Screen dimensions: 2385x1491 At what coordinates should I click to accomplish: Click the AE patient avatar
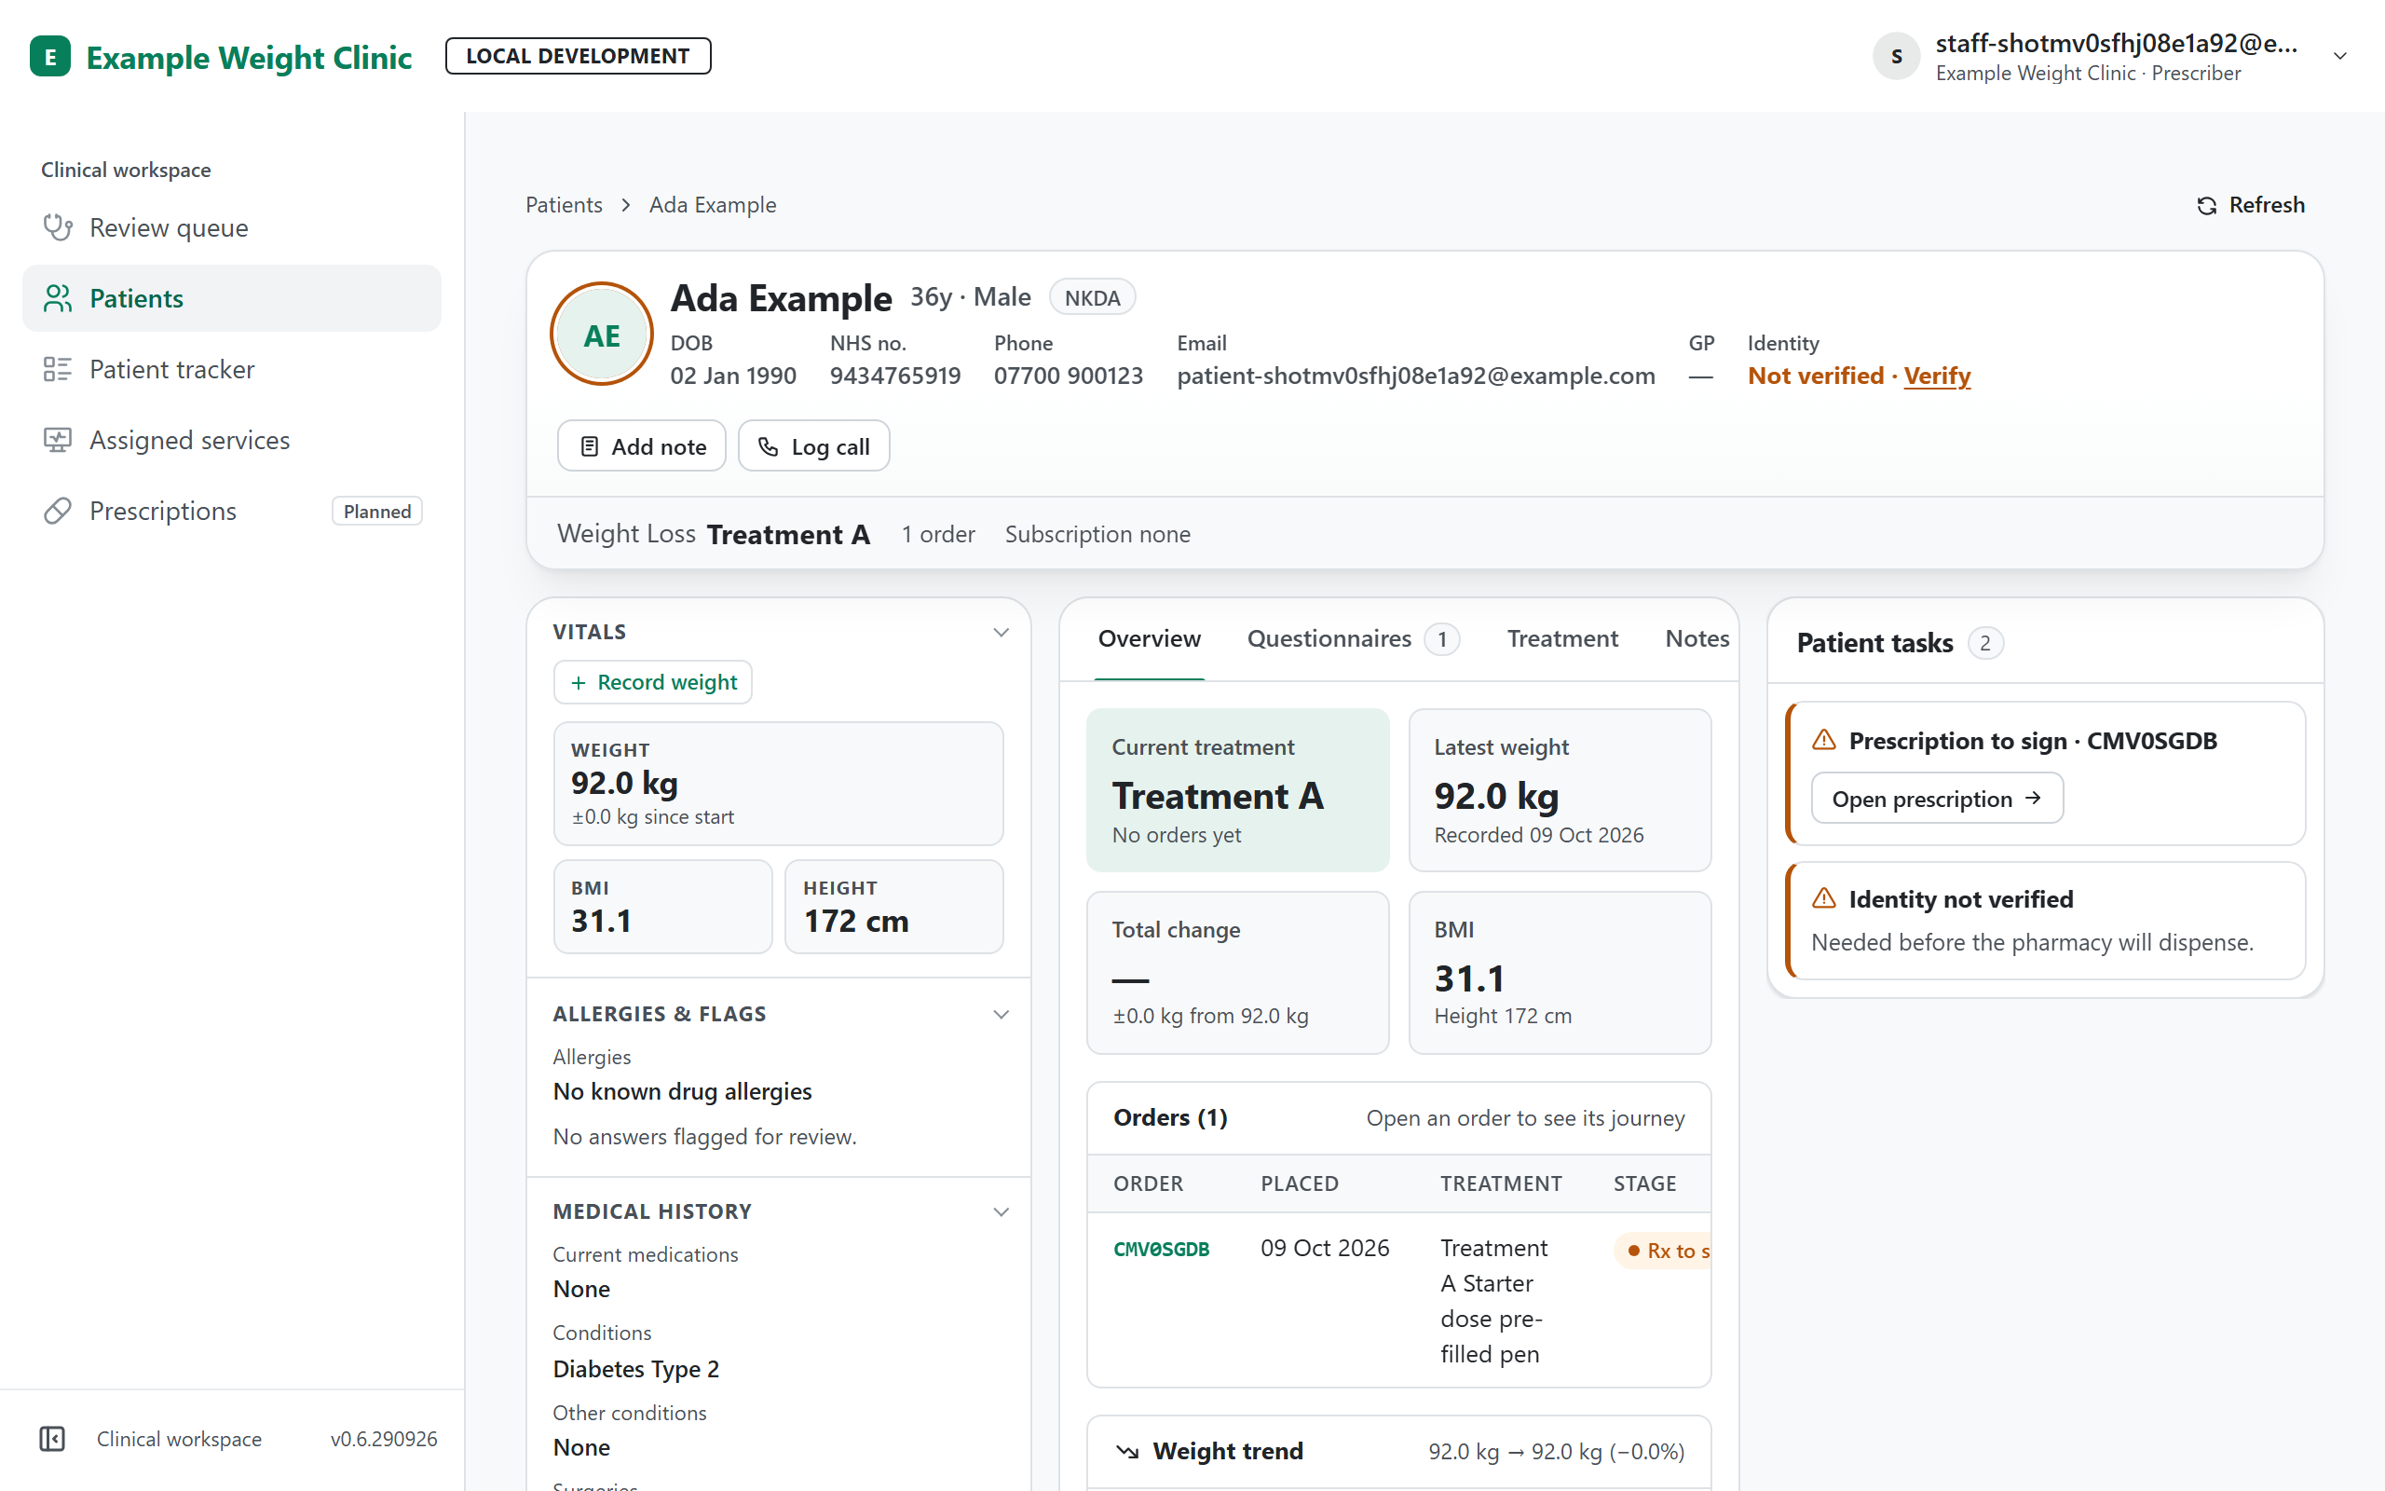coord(602,335)
